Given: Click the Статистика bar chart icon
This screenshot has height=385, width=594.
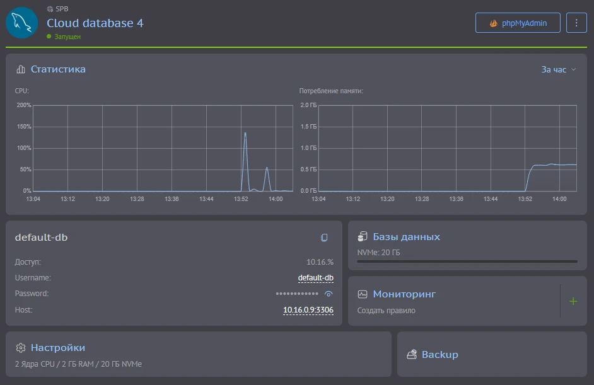Looking at the screenshot, I should tap(21, 69).
